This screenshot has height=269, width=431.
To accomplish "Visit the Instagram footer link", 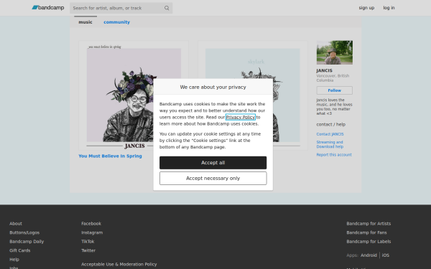I will click(x=92, y=232).
